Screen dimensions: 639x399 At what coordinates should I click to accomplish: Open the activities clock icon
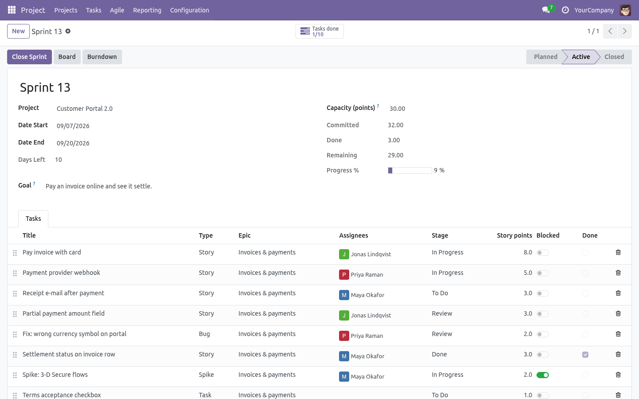pyautogui.click(x=565, y=10)
